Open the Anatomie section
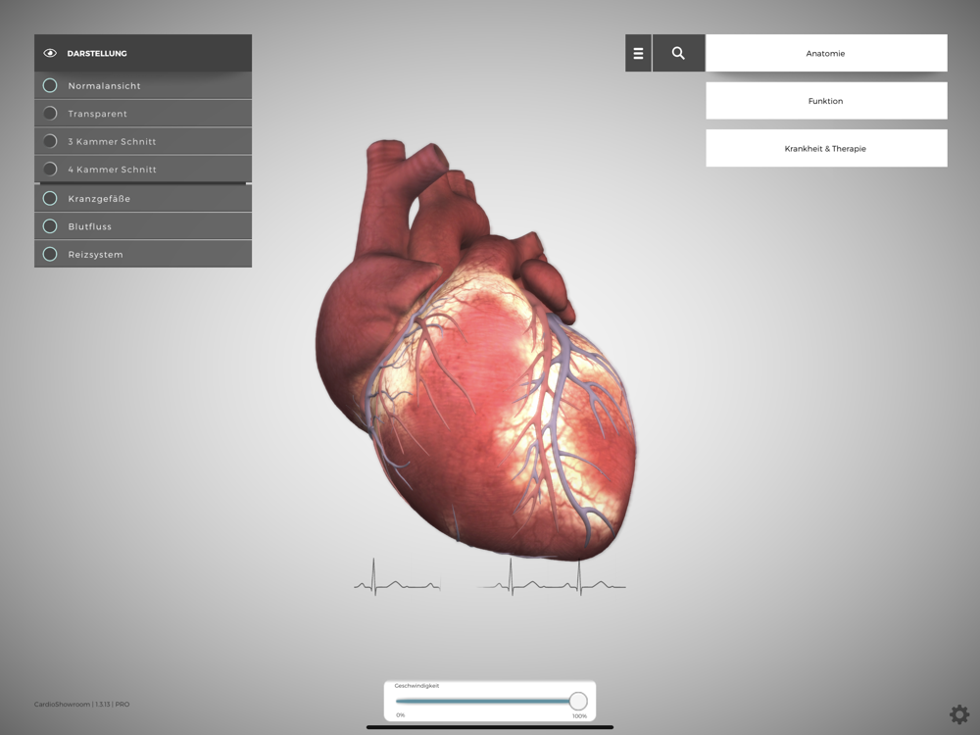 (x=825, y=54)
